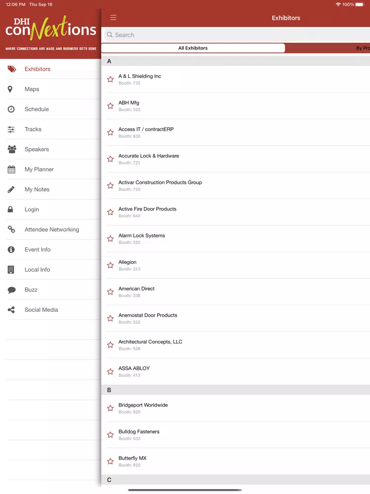Click the Event Info circle icon
The height and width of the screenshot is (494, 370).
tap(11, 249)
